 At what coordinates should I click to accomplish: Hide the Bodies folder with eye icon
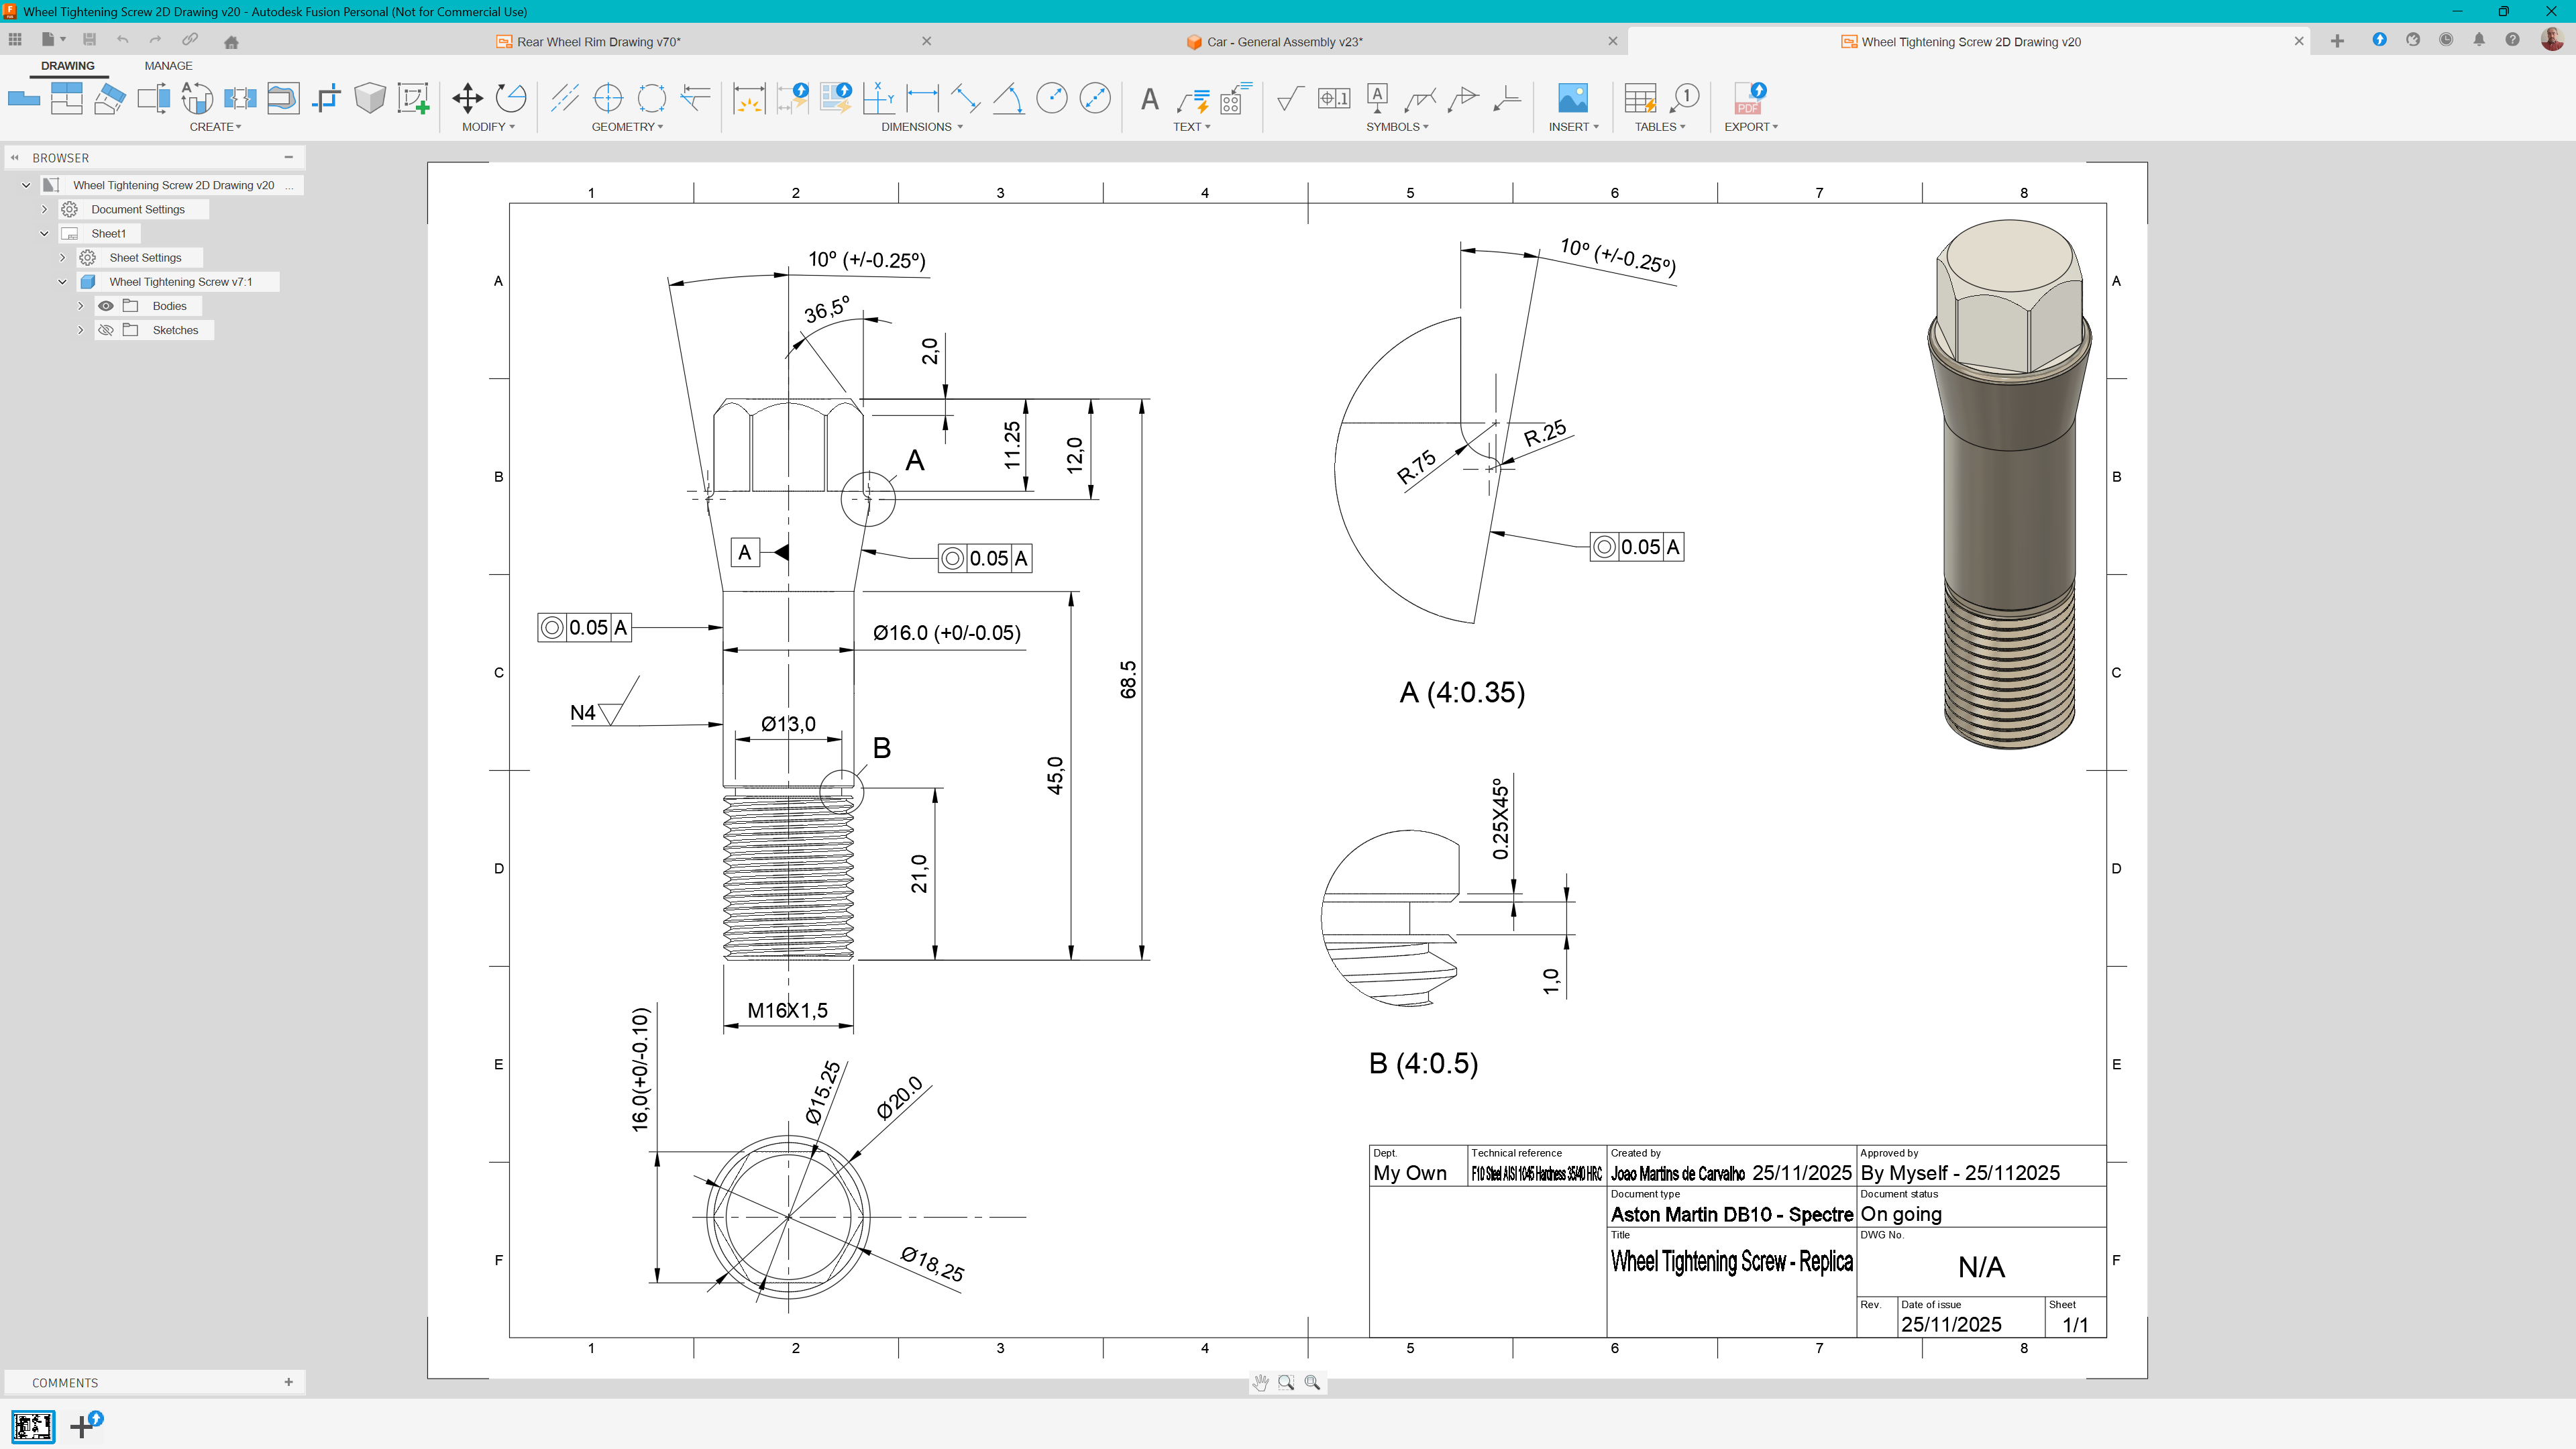click(106, 306)
